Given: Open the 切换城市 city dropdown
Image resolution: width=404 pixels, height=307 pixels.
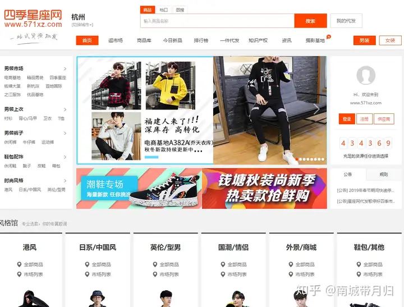Looking at the screenshot, I should pyautogui.click(x=82, y=25).
